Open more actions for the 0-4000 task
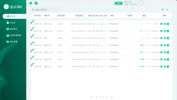 (168, 38)
